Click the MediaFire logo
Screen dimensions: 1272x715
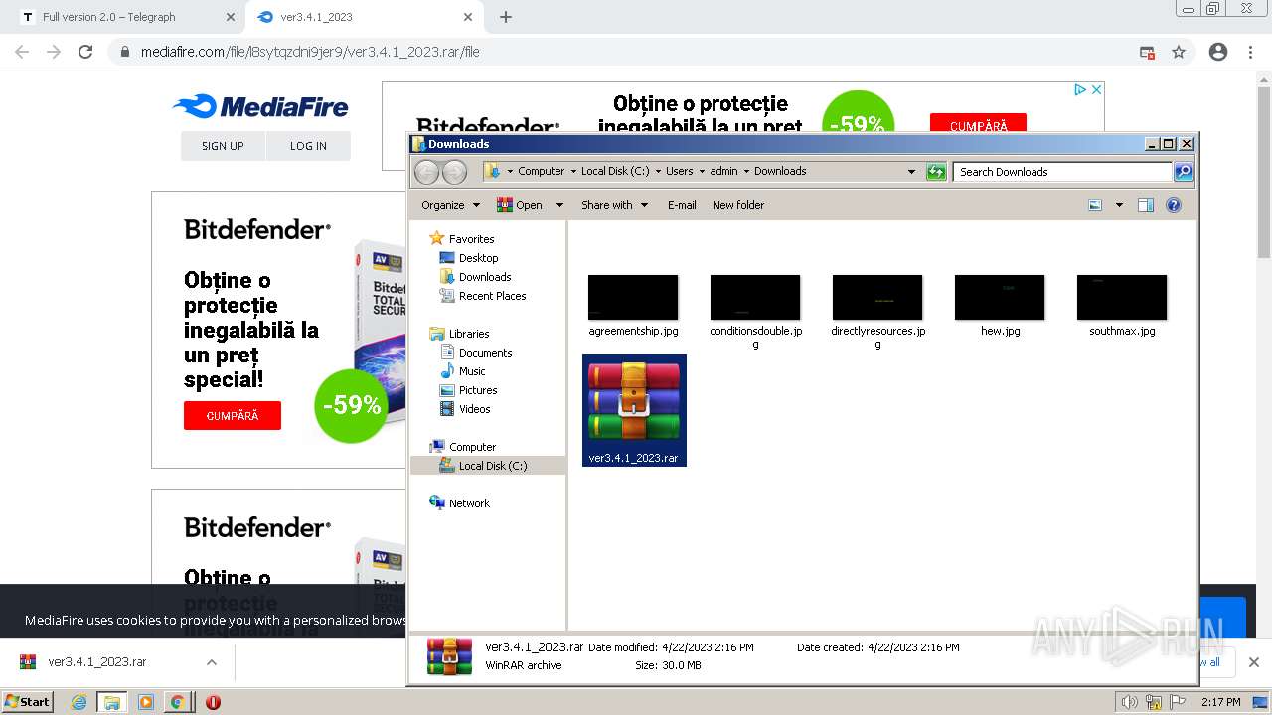pyautogui.click(x=260, y=107)
